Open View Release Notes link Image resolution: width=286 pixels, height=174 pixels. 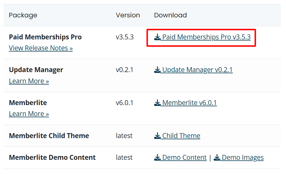click(x=41, y=48)
